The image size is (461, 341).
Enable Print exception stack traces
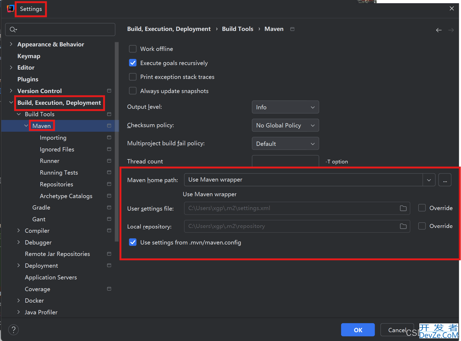point(133,77)
